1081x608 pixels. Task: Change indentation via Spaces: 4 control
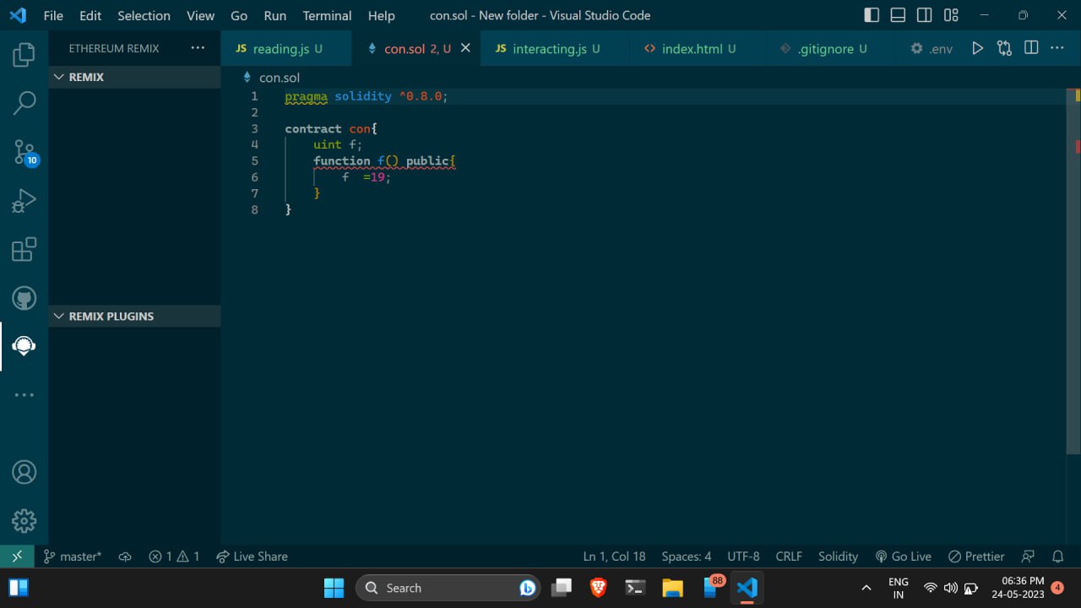pyautogui.click(x=686, y=556)
